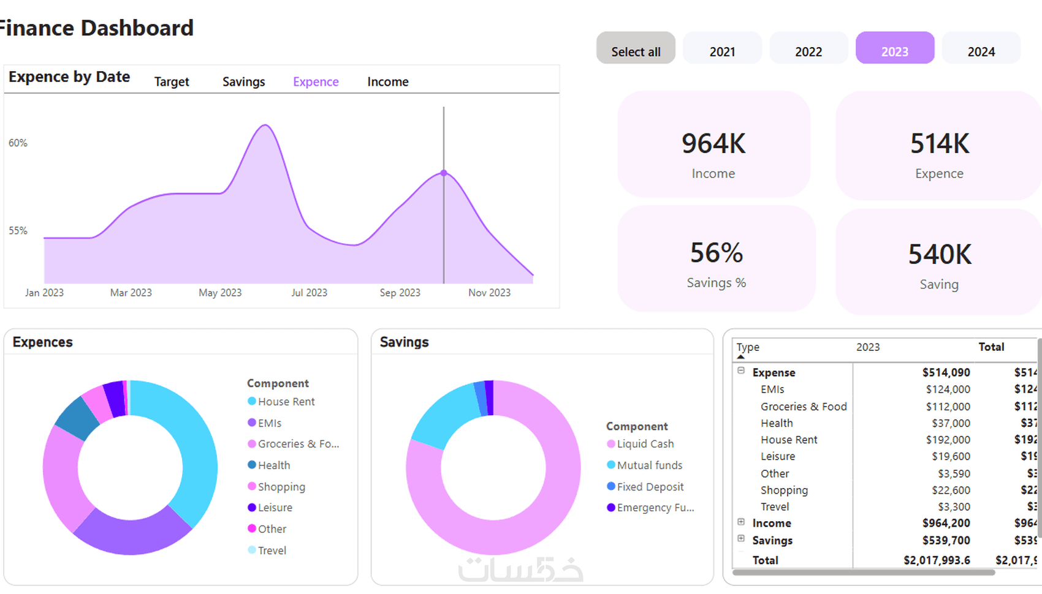1042x594 pixels.
Task: Switch the chart to the Savings tab
Action: [244, 81]
